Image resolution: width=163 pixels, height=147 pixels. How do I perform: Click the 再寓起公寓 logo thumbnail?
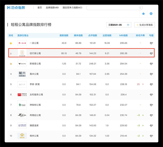pos(22,115)
